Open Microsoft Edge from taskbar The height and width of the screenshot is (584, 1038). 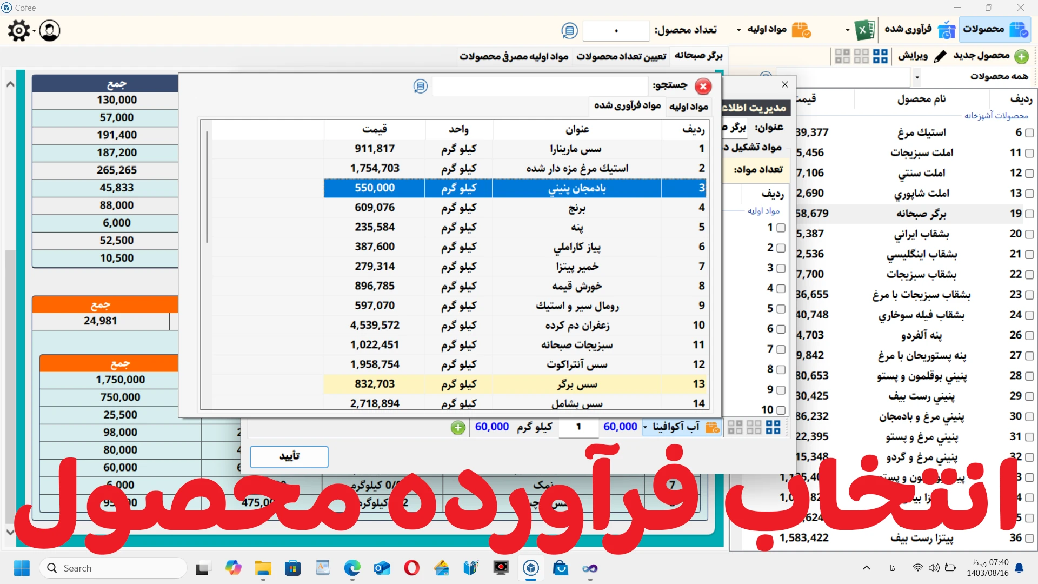(352, 568)
